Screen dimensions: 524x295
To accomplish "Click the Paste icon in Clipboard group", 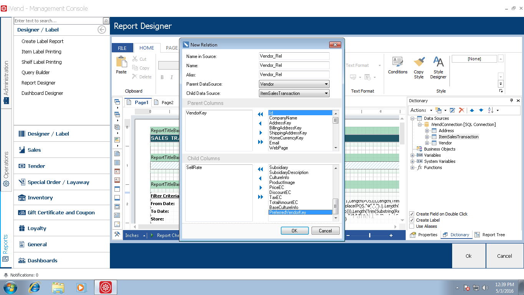I will pos(121,62).
